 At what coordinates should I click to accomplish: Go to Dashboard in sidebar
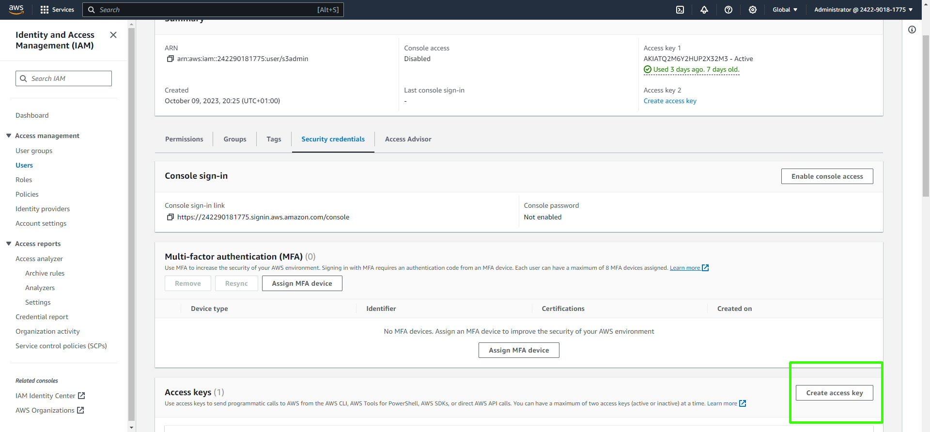click(x=32, y=115)
